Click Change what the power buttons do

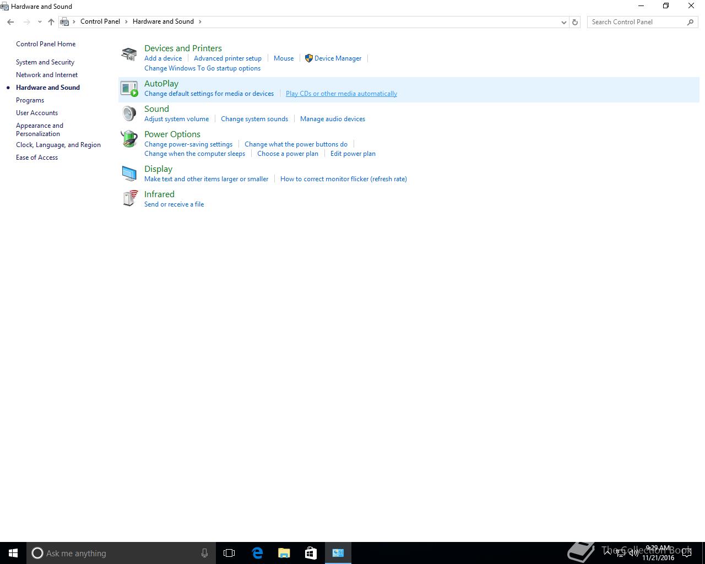[x=296, y=144]
